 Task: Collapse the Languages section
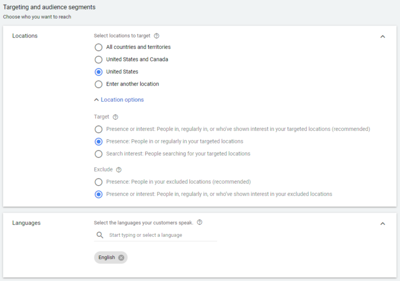click(x=383, y=224)
